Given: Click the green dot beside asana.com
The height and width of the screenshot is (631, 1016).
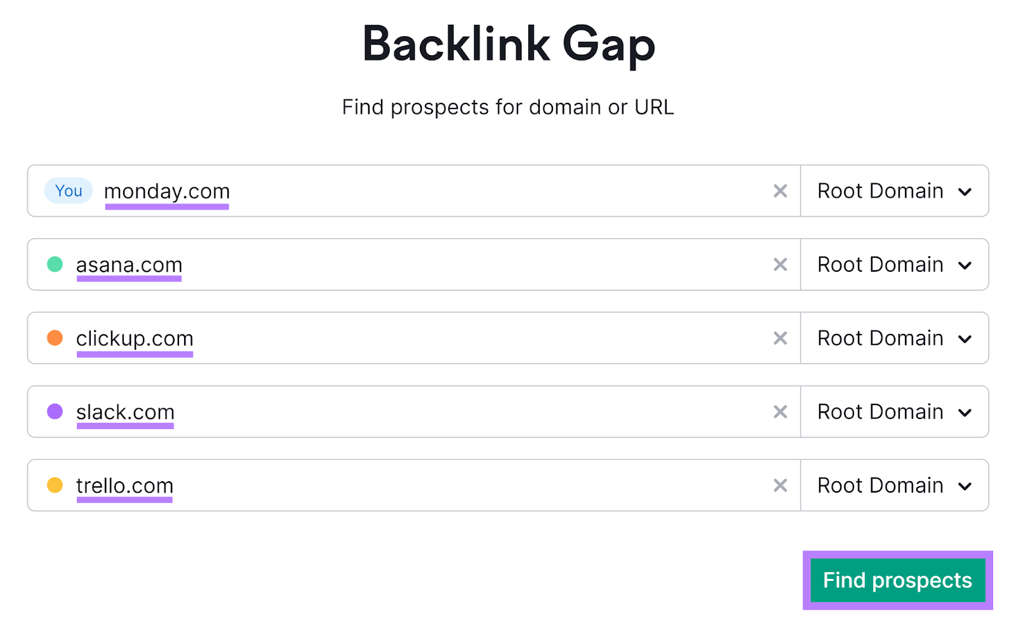Looking at the screenshot, I should [x=55, y=264].
